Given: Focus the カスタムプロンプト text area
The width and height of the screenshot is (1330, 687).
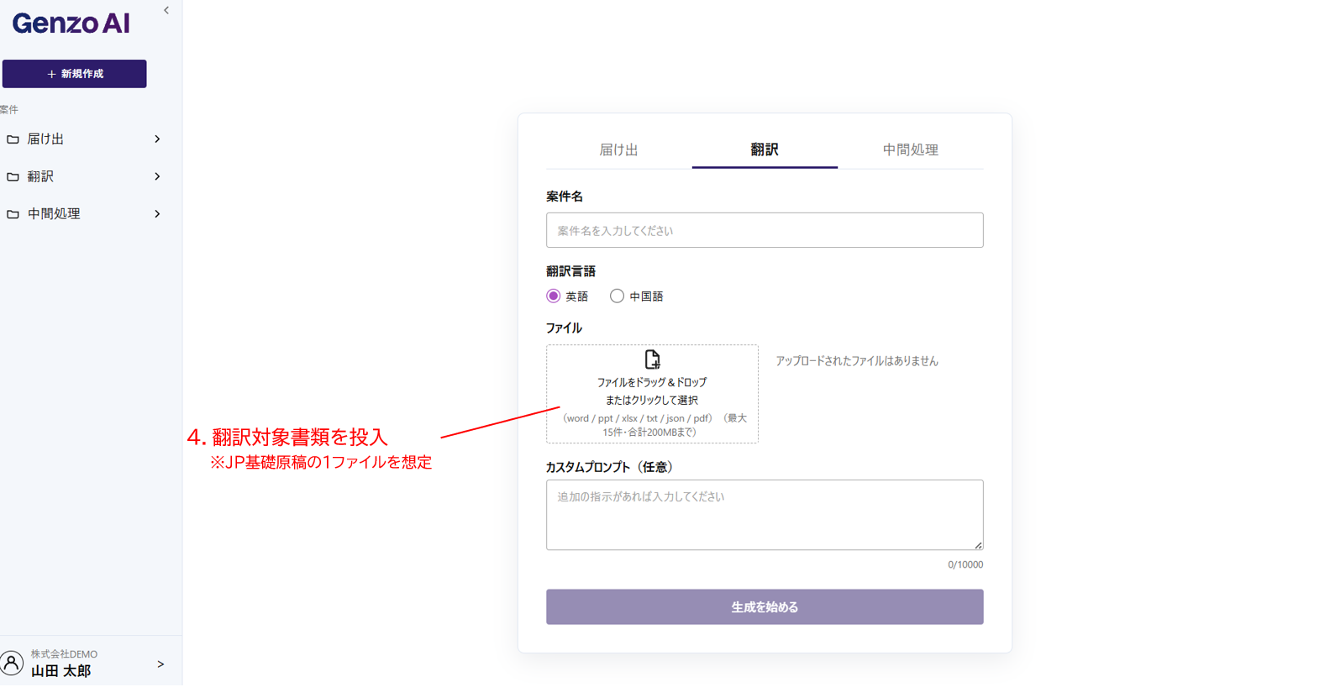Looking at the screenshot, I should (x=765, y=516).
